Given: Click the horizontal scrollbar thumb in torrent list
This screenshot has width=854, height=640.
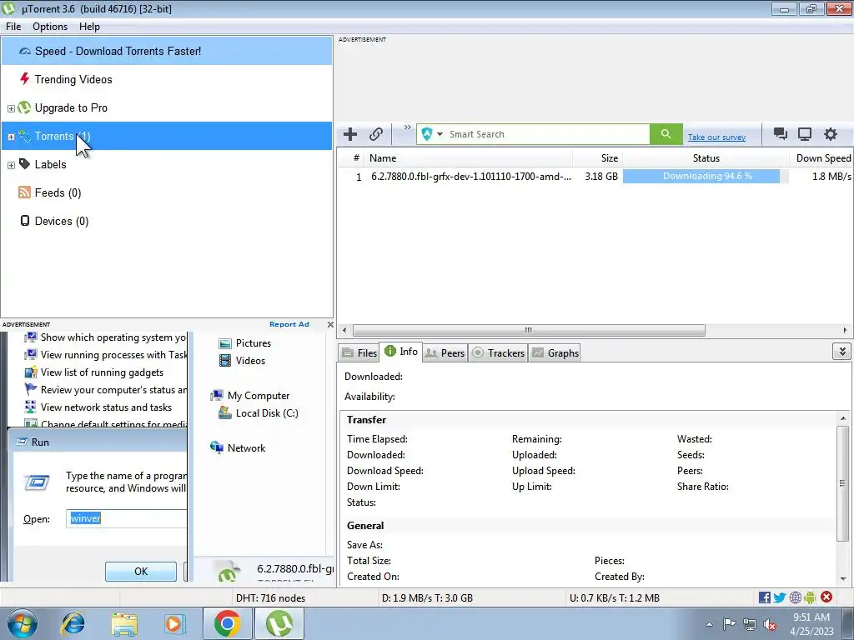Looking at the screenshot, I should pyautogui.click(x=529, y=330).
